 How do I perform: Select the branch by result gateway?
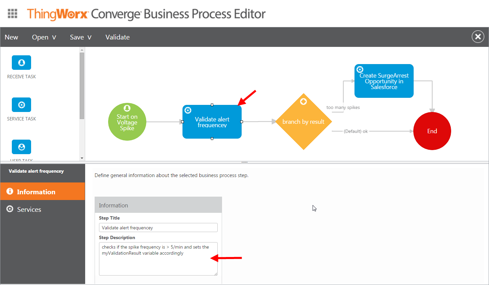pos(303,122)
